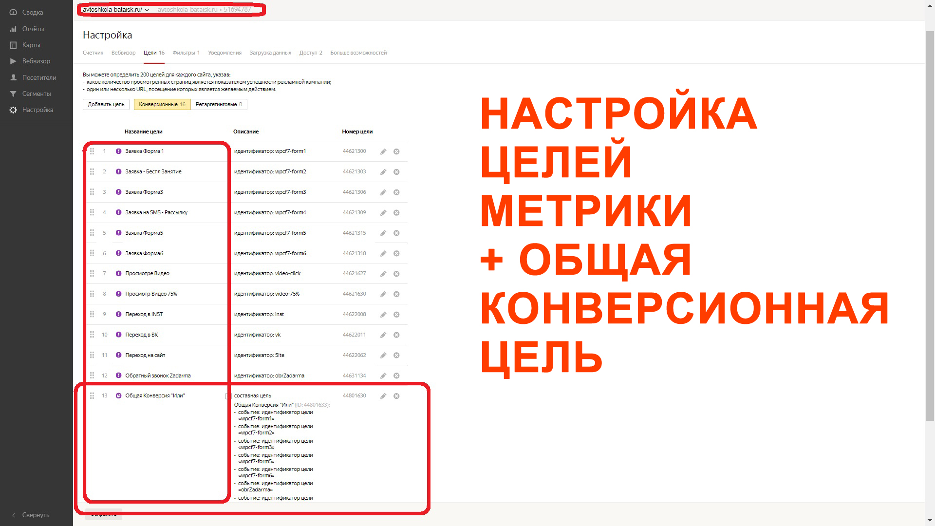Open Загрузка данных tab

pos(270,53)
